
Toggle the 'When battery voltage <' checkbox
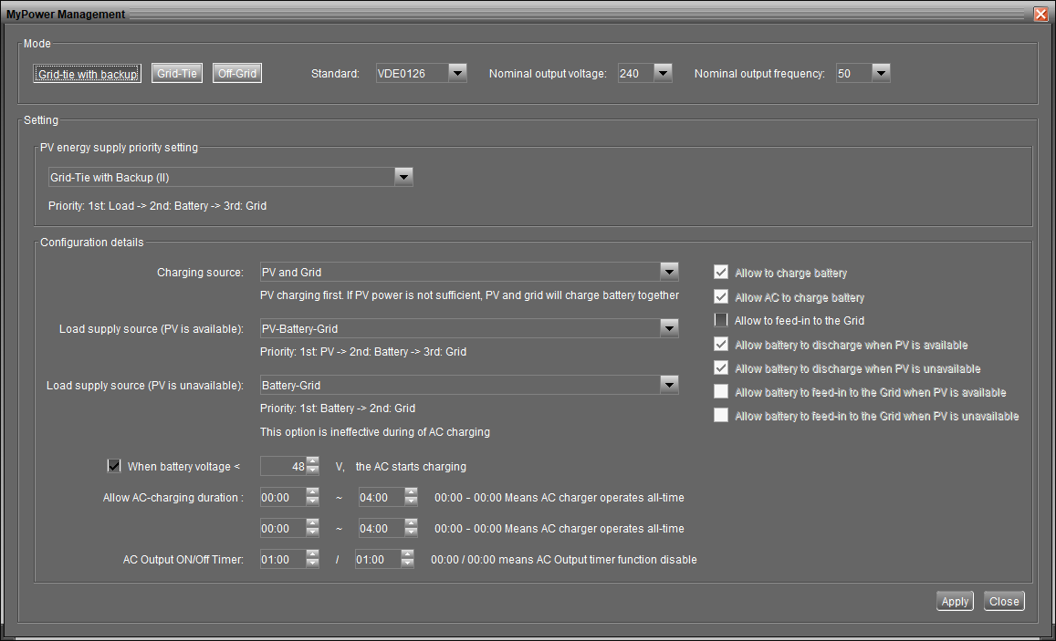(114, 466)
